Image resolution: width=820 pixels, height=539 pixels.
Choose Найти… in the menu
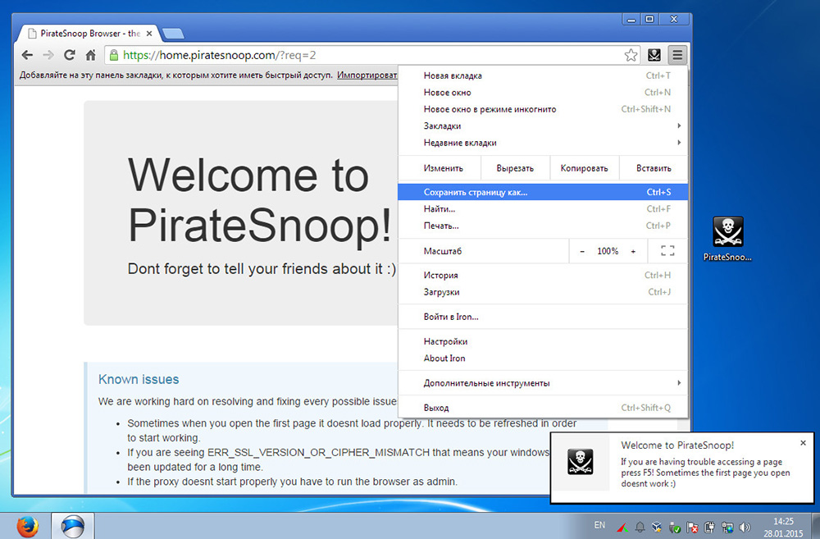pyautogui.click(x=543, y=209)
